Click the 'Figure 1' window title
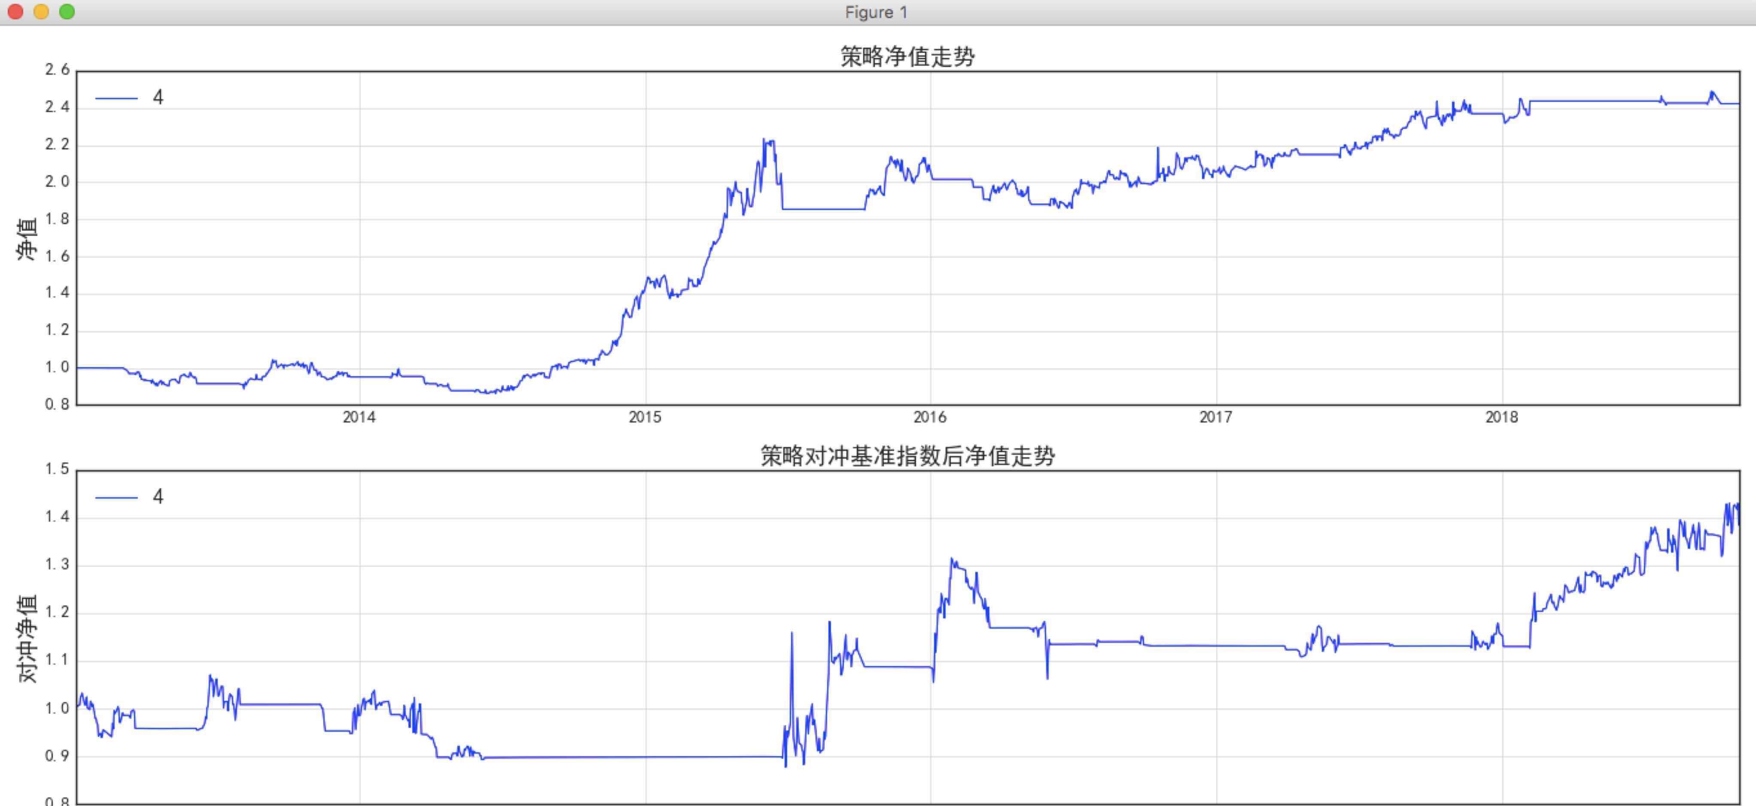The width and height of the screenshot is (1756, 806). [x=876, y=12]
